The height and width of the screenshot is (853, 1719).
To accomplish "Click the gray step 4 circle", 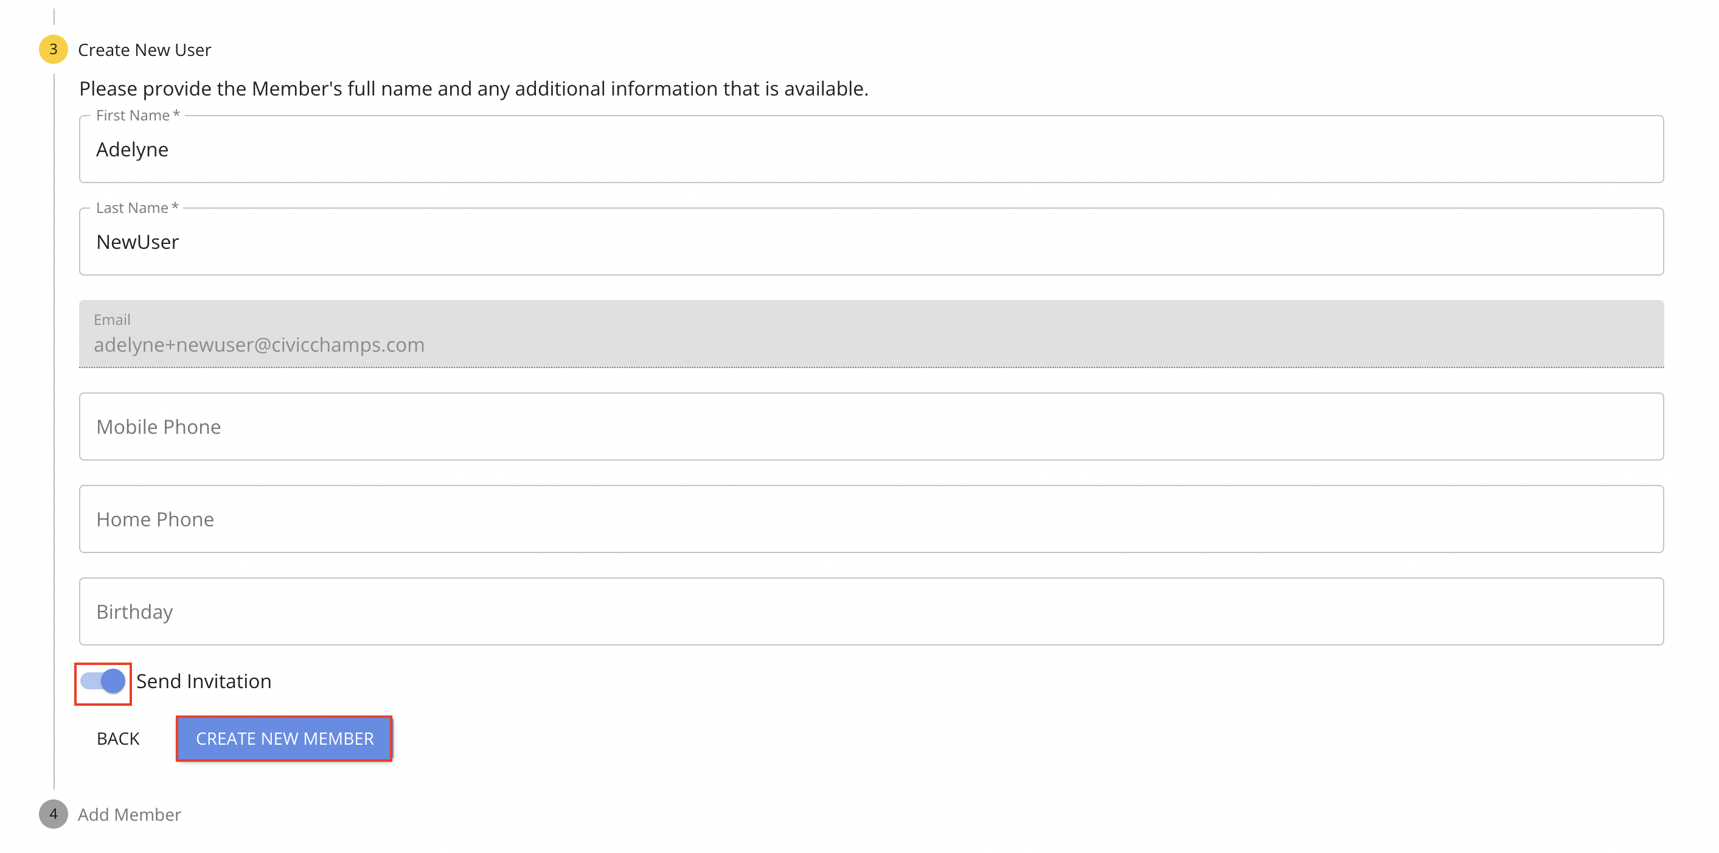I will click(x=54, y=814).
